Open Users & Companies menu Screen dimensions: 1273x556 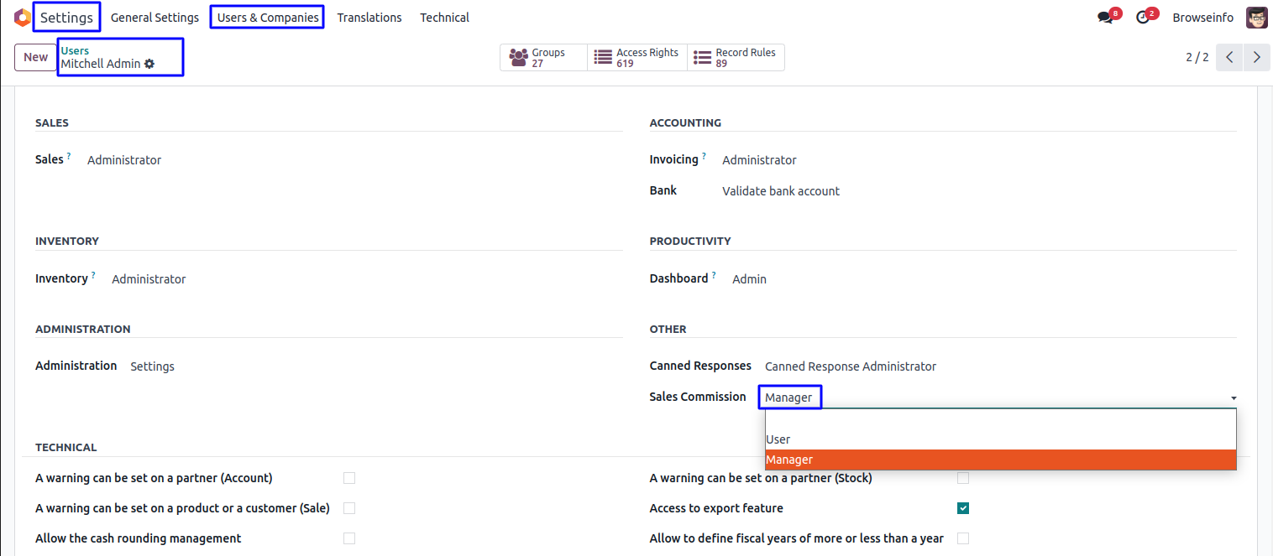(x=268, y=18)
